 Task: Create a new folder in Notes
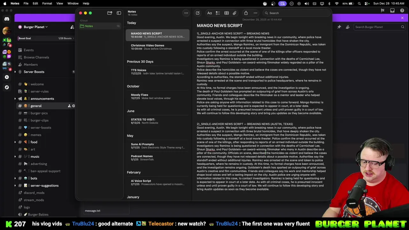[110, 13]
